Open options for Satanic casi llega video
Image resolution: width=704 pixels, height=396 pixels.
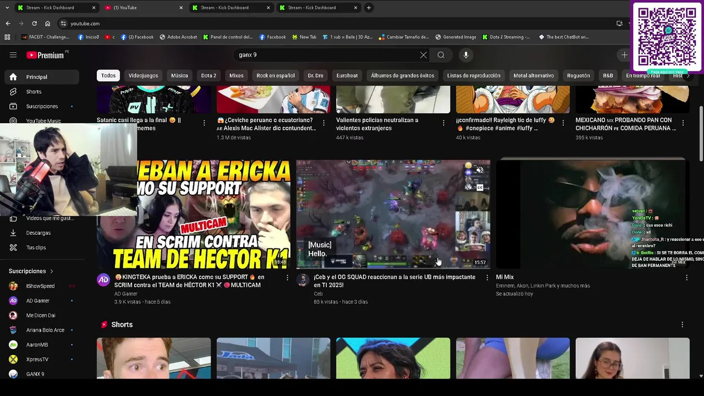[204, 123]
